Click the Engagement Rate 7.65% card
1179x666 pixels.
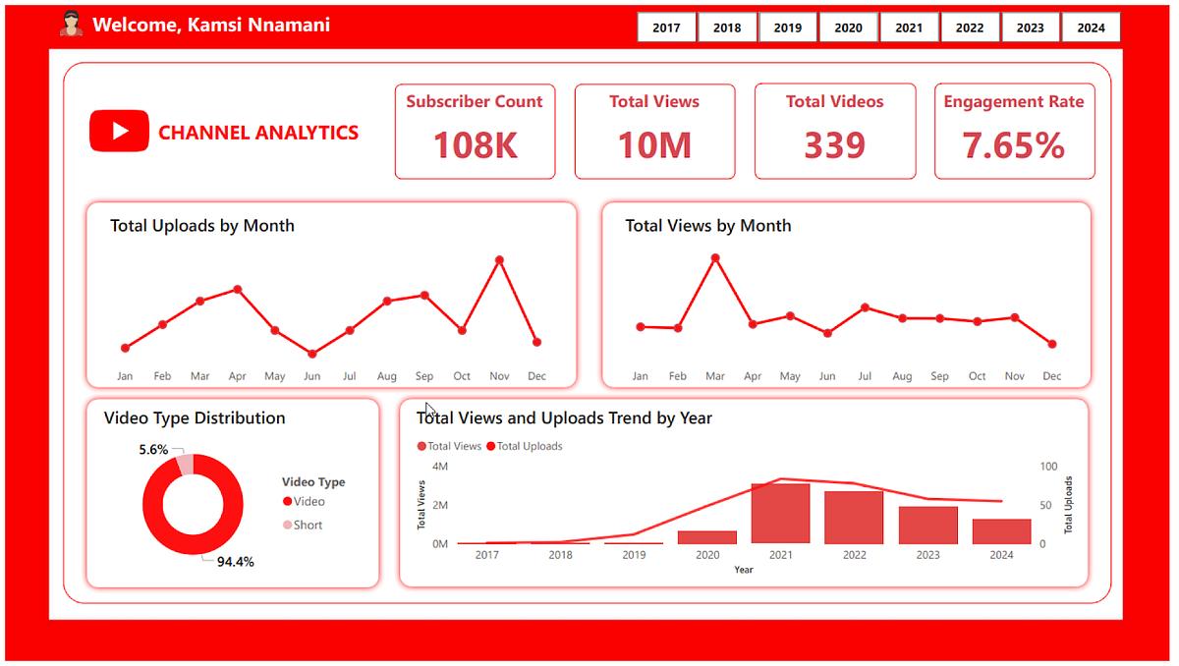1014,132
